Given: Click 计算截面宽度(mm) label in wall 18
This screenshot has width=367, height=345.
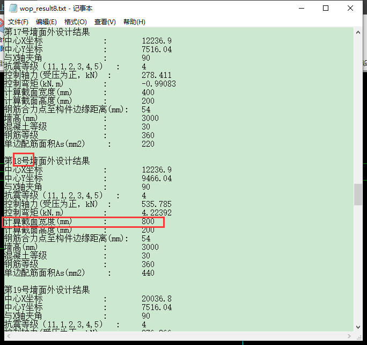Looking at the screenshot, I should tap(38, 221).
